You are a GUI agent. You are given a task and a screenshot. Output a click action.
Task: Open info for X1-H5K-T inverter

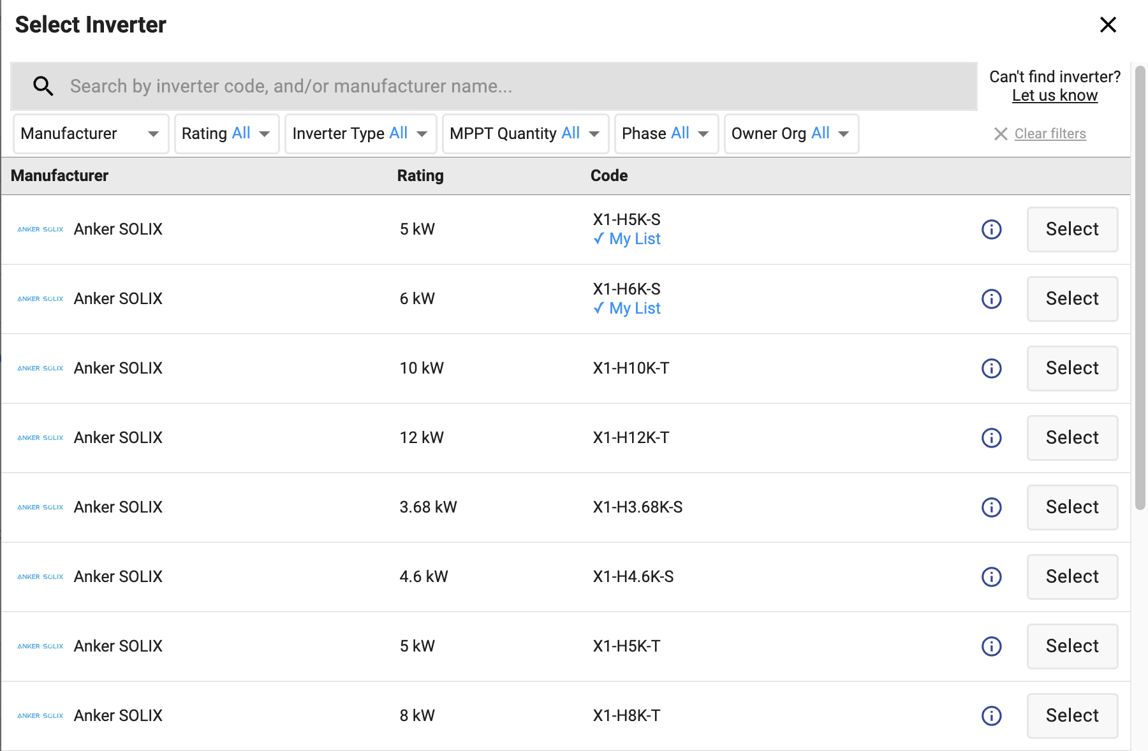click(x=991, y=646)
